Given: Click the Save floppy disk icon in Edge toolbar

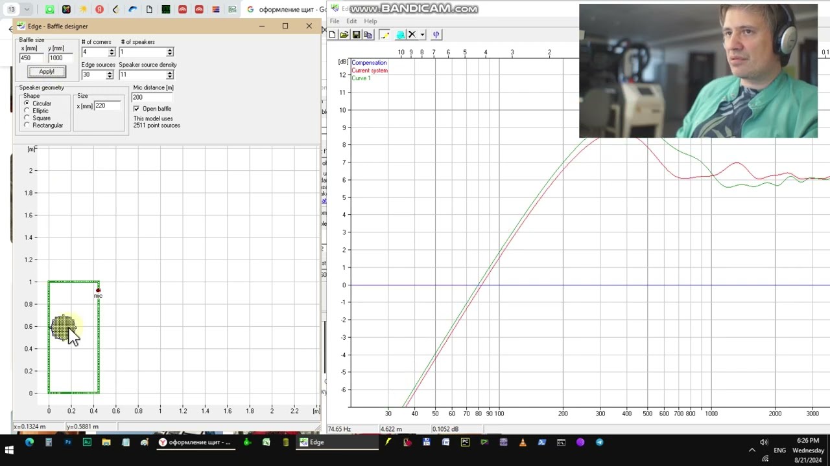Looking at the screenshot, I should pos(356,35).
